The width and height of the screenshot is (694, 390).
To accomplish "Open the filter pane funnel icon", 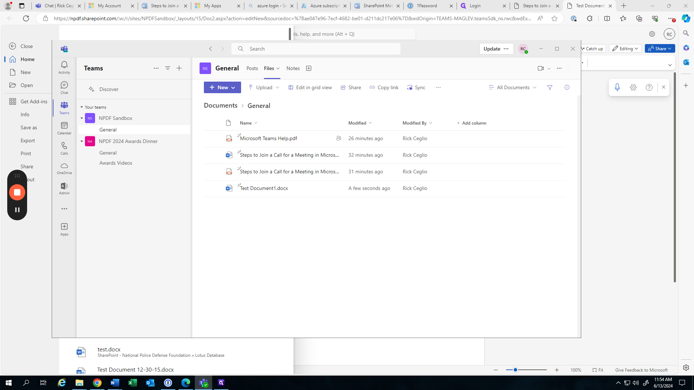I will (x=550, y=87).
